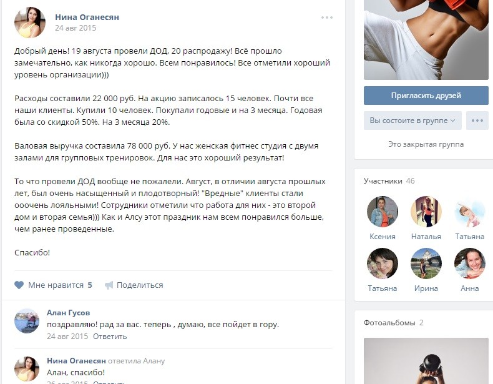Open Алан Гусов's comment avatar

[27, 321]
